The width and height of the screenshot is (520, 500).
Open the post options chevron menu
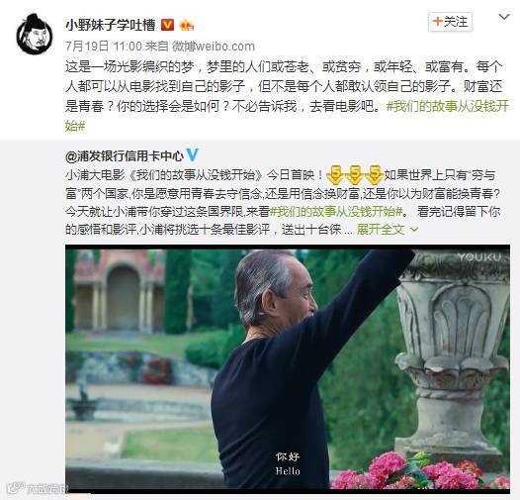coord(504,17)
